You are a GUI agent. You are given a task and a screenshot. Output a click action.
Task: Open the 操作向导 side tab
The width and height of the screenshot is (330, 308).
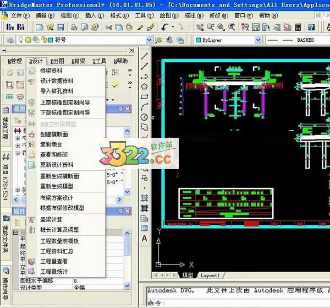(x=5, y=284)
